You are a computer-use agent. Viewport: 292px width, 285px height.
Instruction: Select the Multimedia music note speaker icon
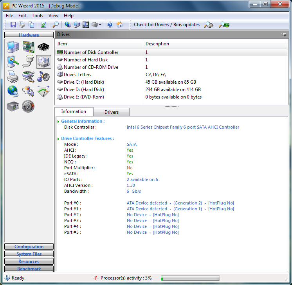point(43,77)
